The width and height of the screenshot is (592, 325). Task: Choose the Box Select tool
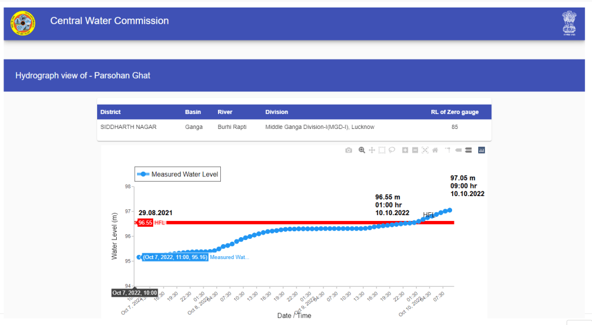[x=382, y=150]
